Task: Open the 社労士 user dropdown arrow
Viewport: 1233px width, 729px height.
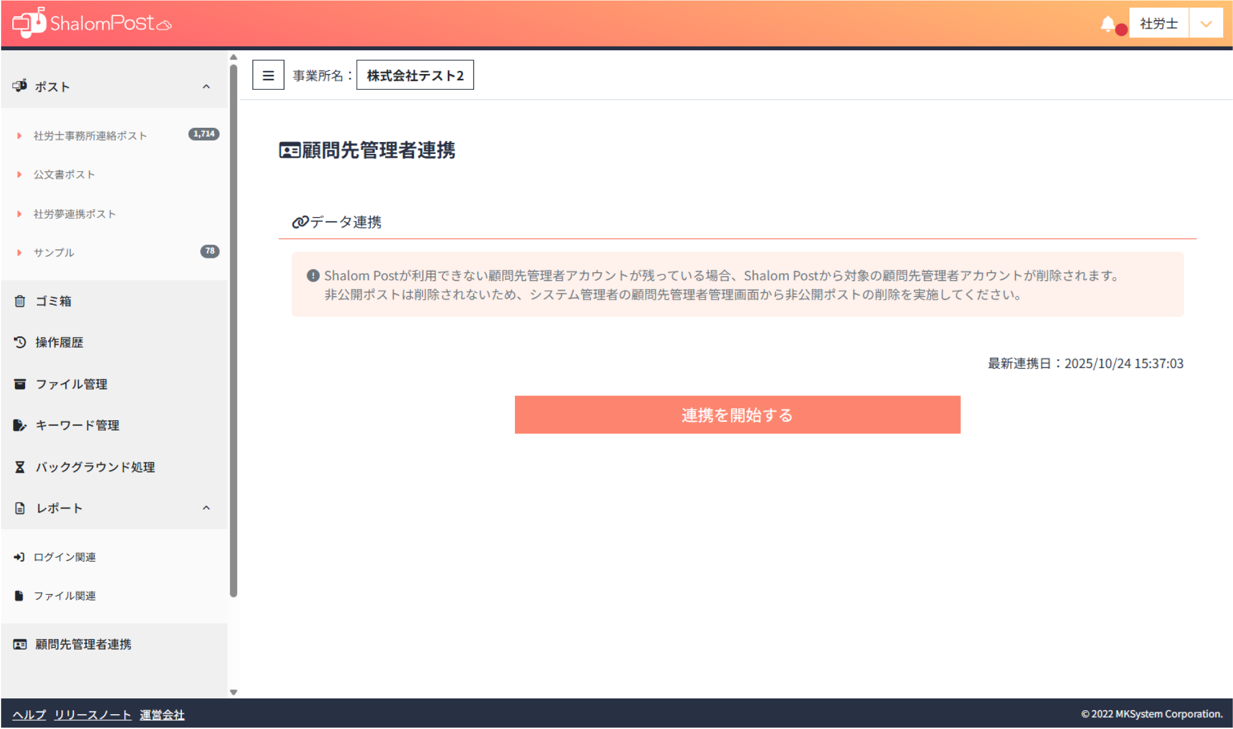Action: [1205, 24]
